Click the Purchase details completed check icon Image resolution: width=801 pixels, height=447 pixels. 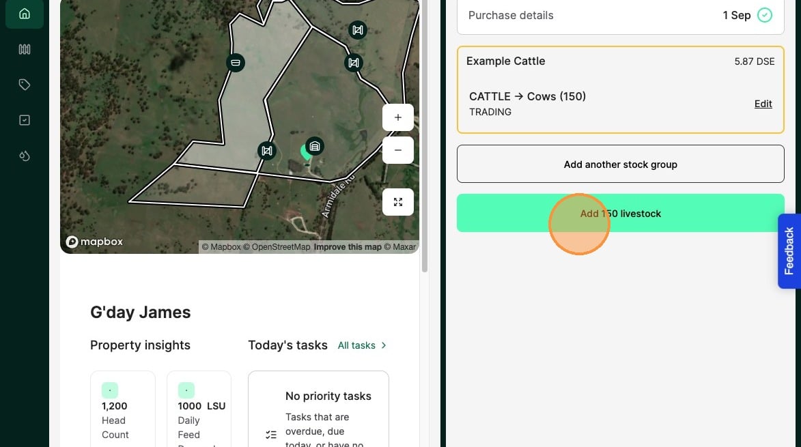pyautogui.click(x=765, y=15)
